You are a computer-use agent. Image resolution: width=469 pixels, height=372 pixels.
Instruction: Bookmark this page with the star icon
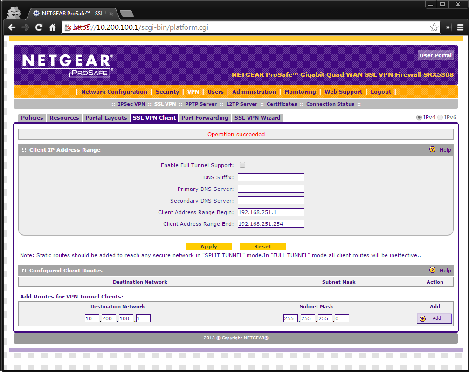pos(435,27)
